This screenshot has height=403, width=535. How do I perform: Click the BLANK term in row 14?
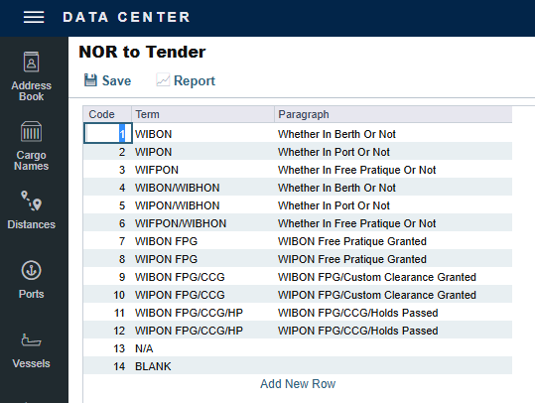(153, 366)
